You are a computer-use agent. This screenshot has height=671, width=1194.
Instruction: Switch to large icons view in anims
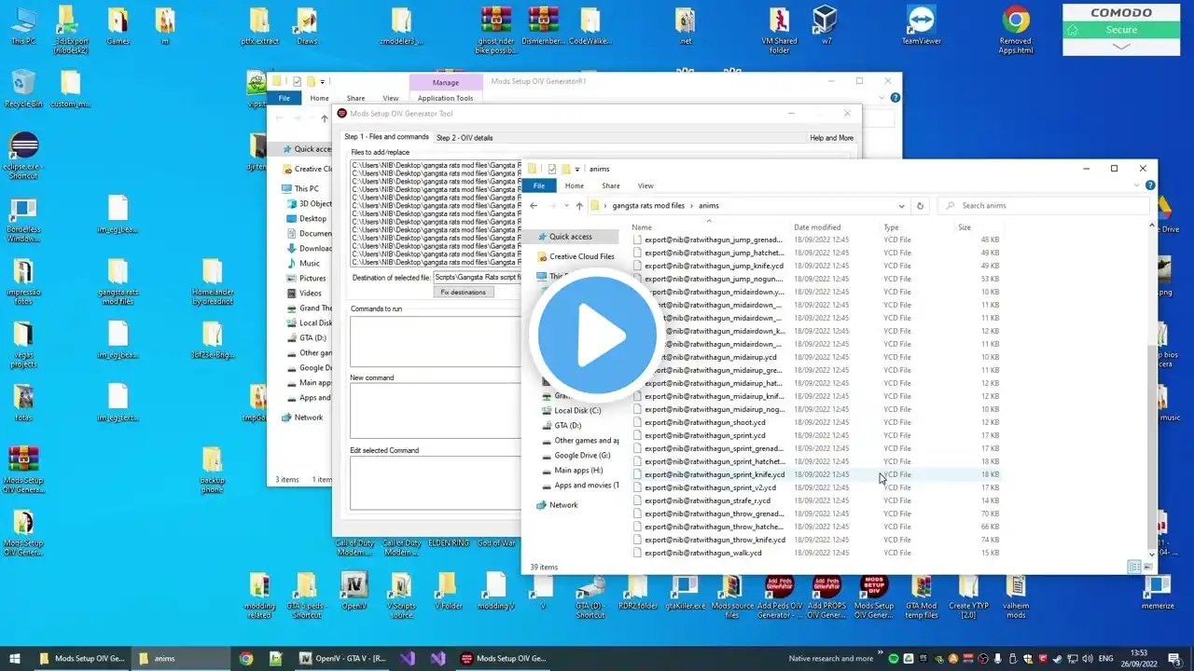point(1146,567)
